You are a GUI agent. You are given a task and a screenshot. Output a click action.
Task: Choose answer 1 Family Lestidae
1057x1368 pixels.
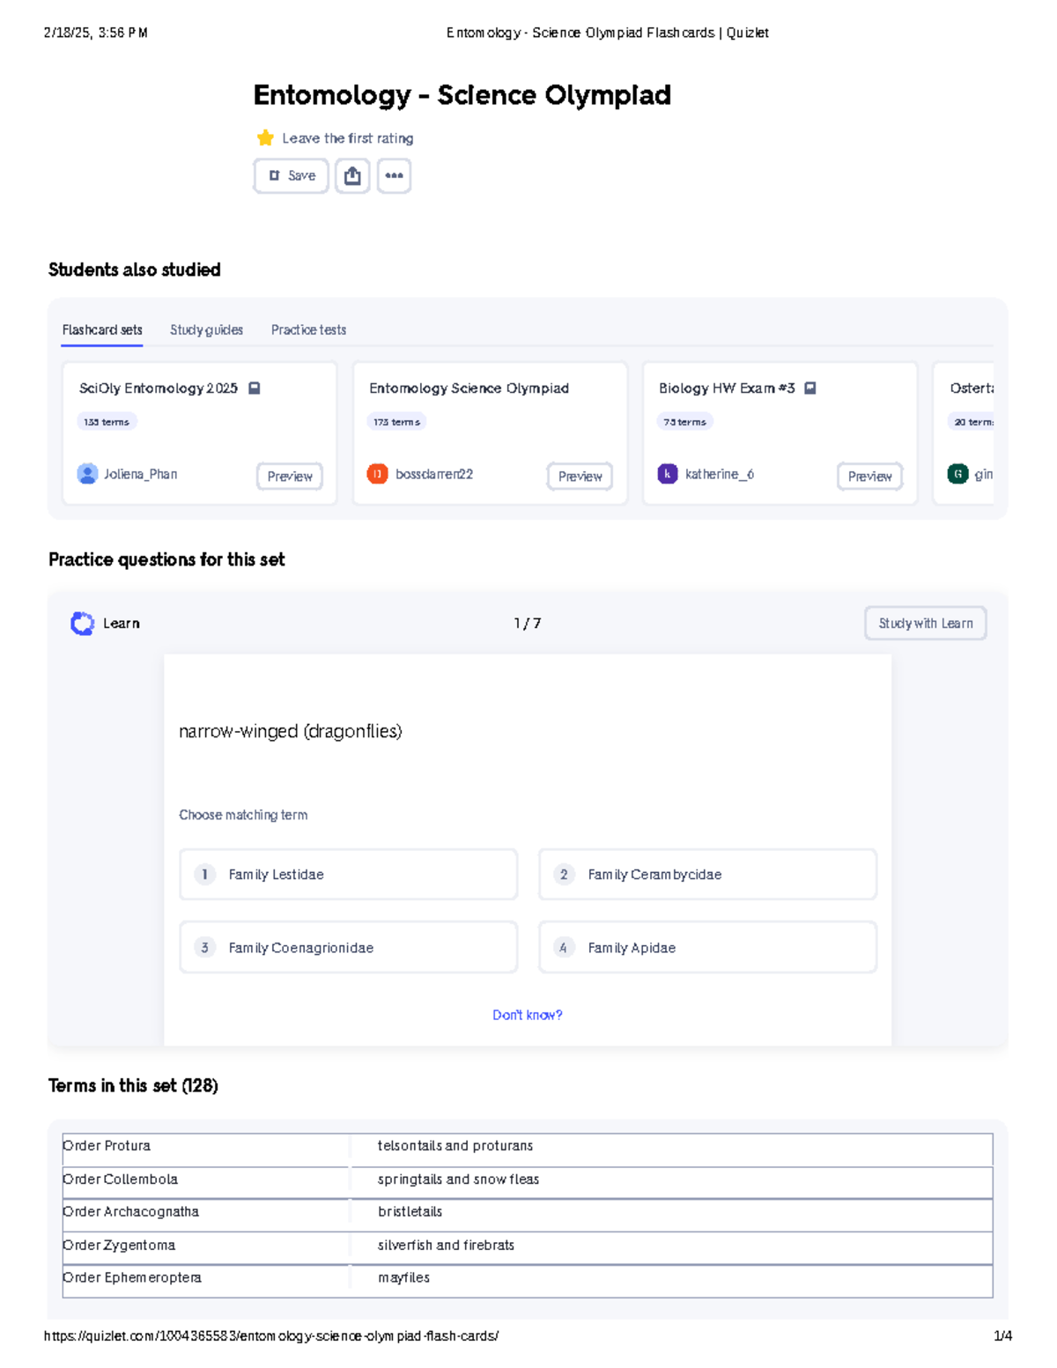(x=348, y=875)
